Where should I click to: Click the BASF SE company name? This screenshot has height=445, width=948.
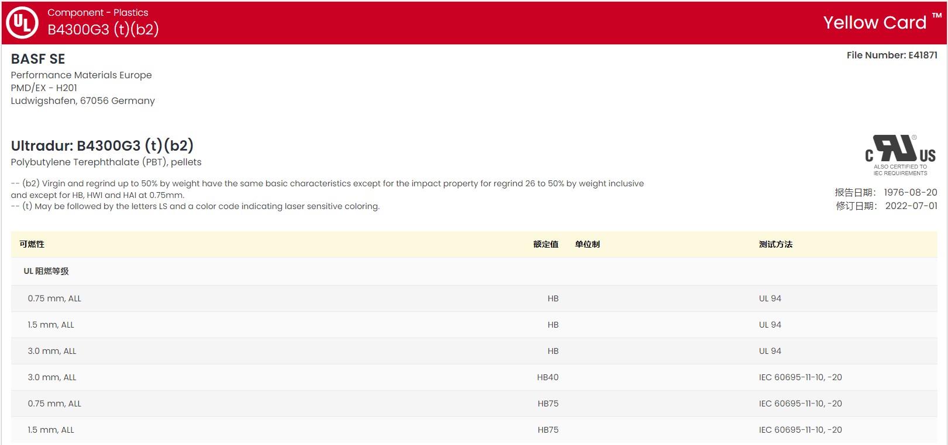(38, 59)
